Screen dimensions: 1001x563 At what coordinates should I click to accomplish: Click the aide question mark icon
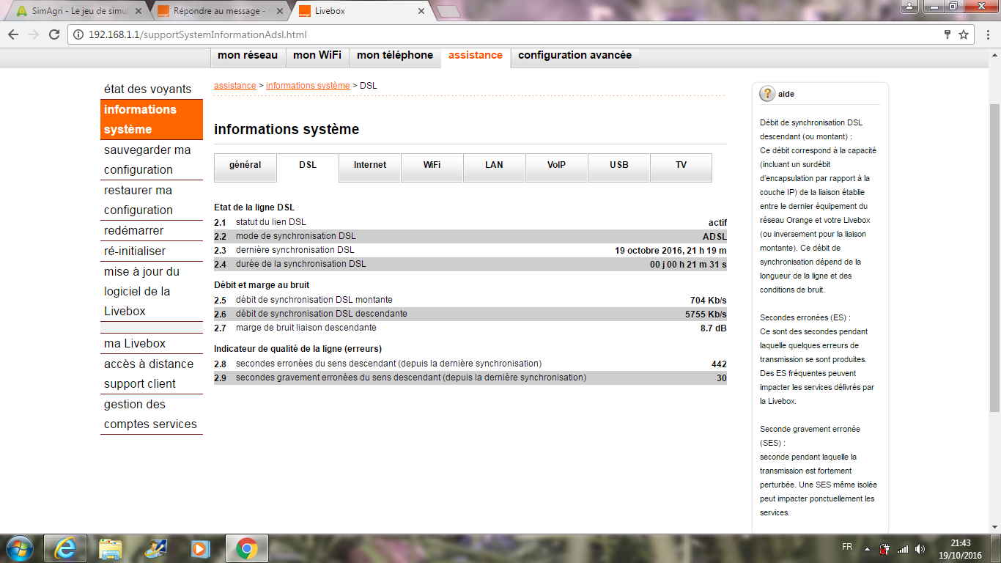click(x=767, y=94)
